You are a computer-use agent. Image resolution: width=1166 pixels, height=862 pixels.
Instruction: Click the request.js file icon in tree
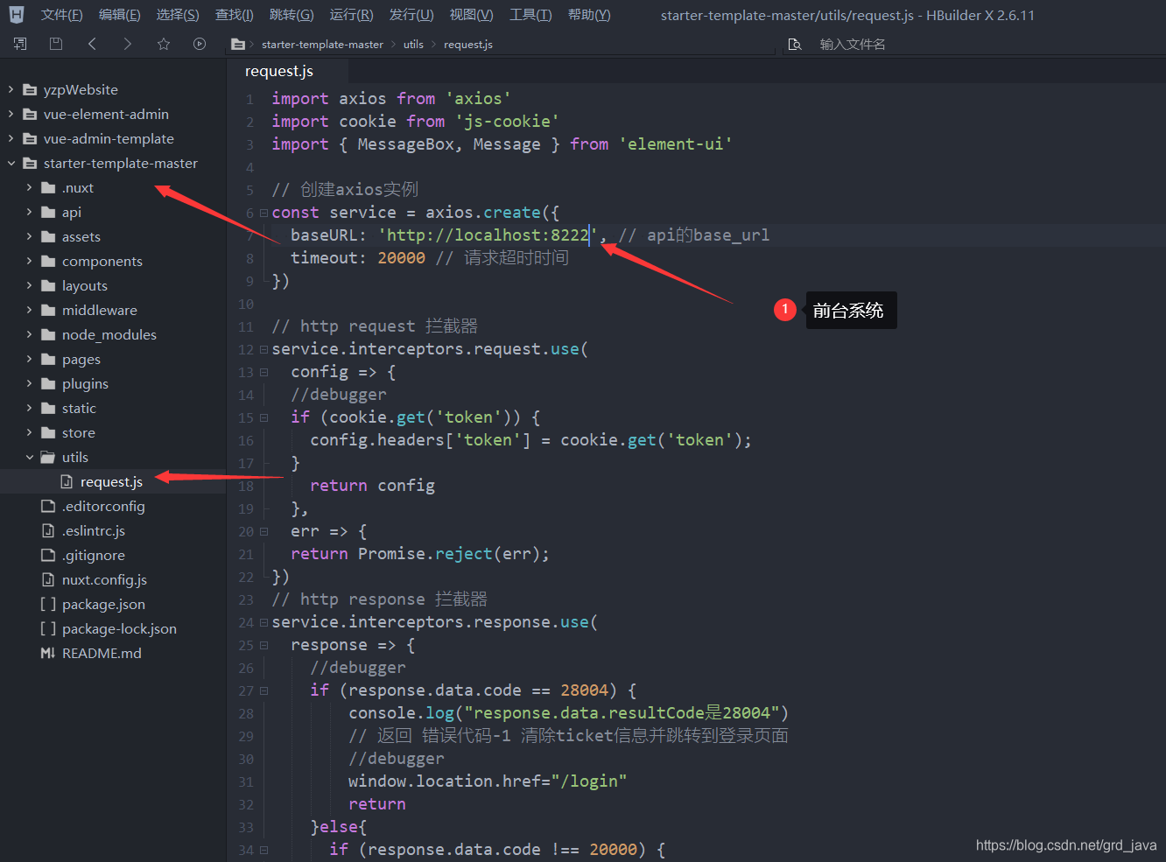pos(67,481)
